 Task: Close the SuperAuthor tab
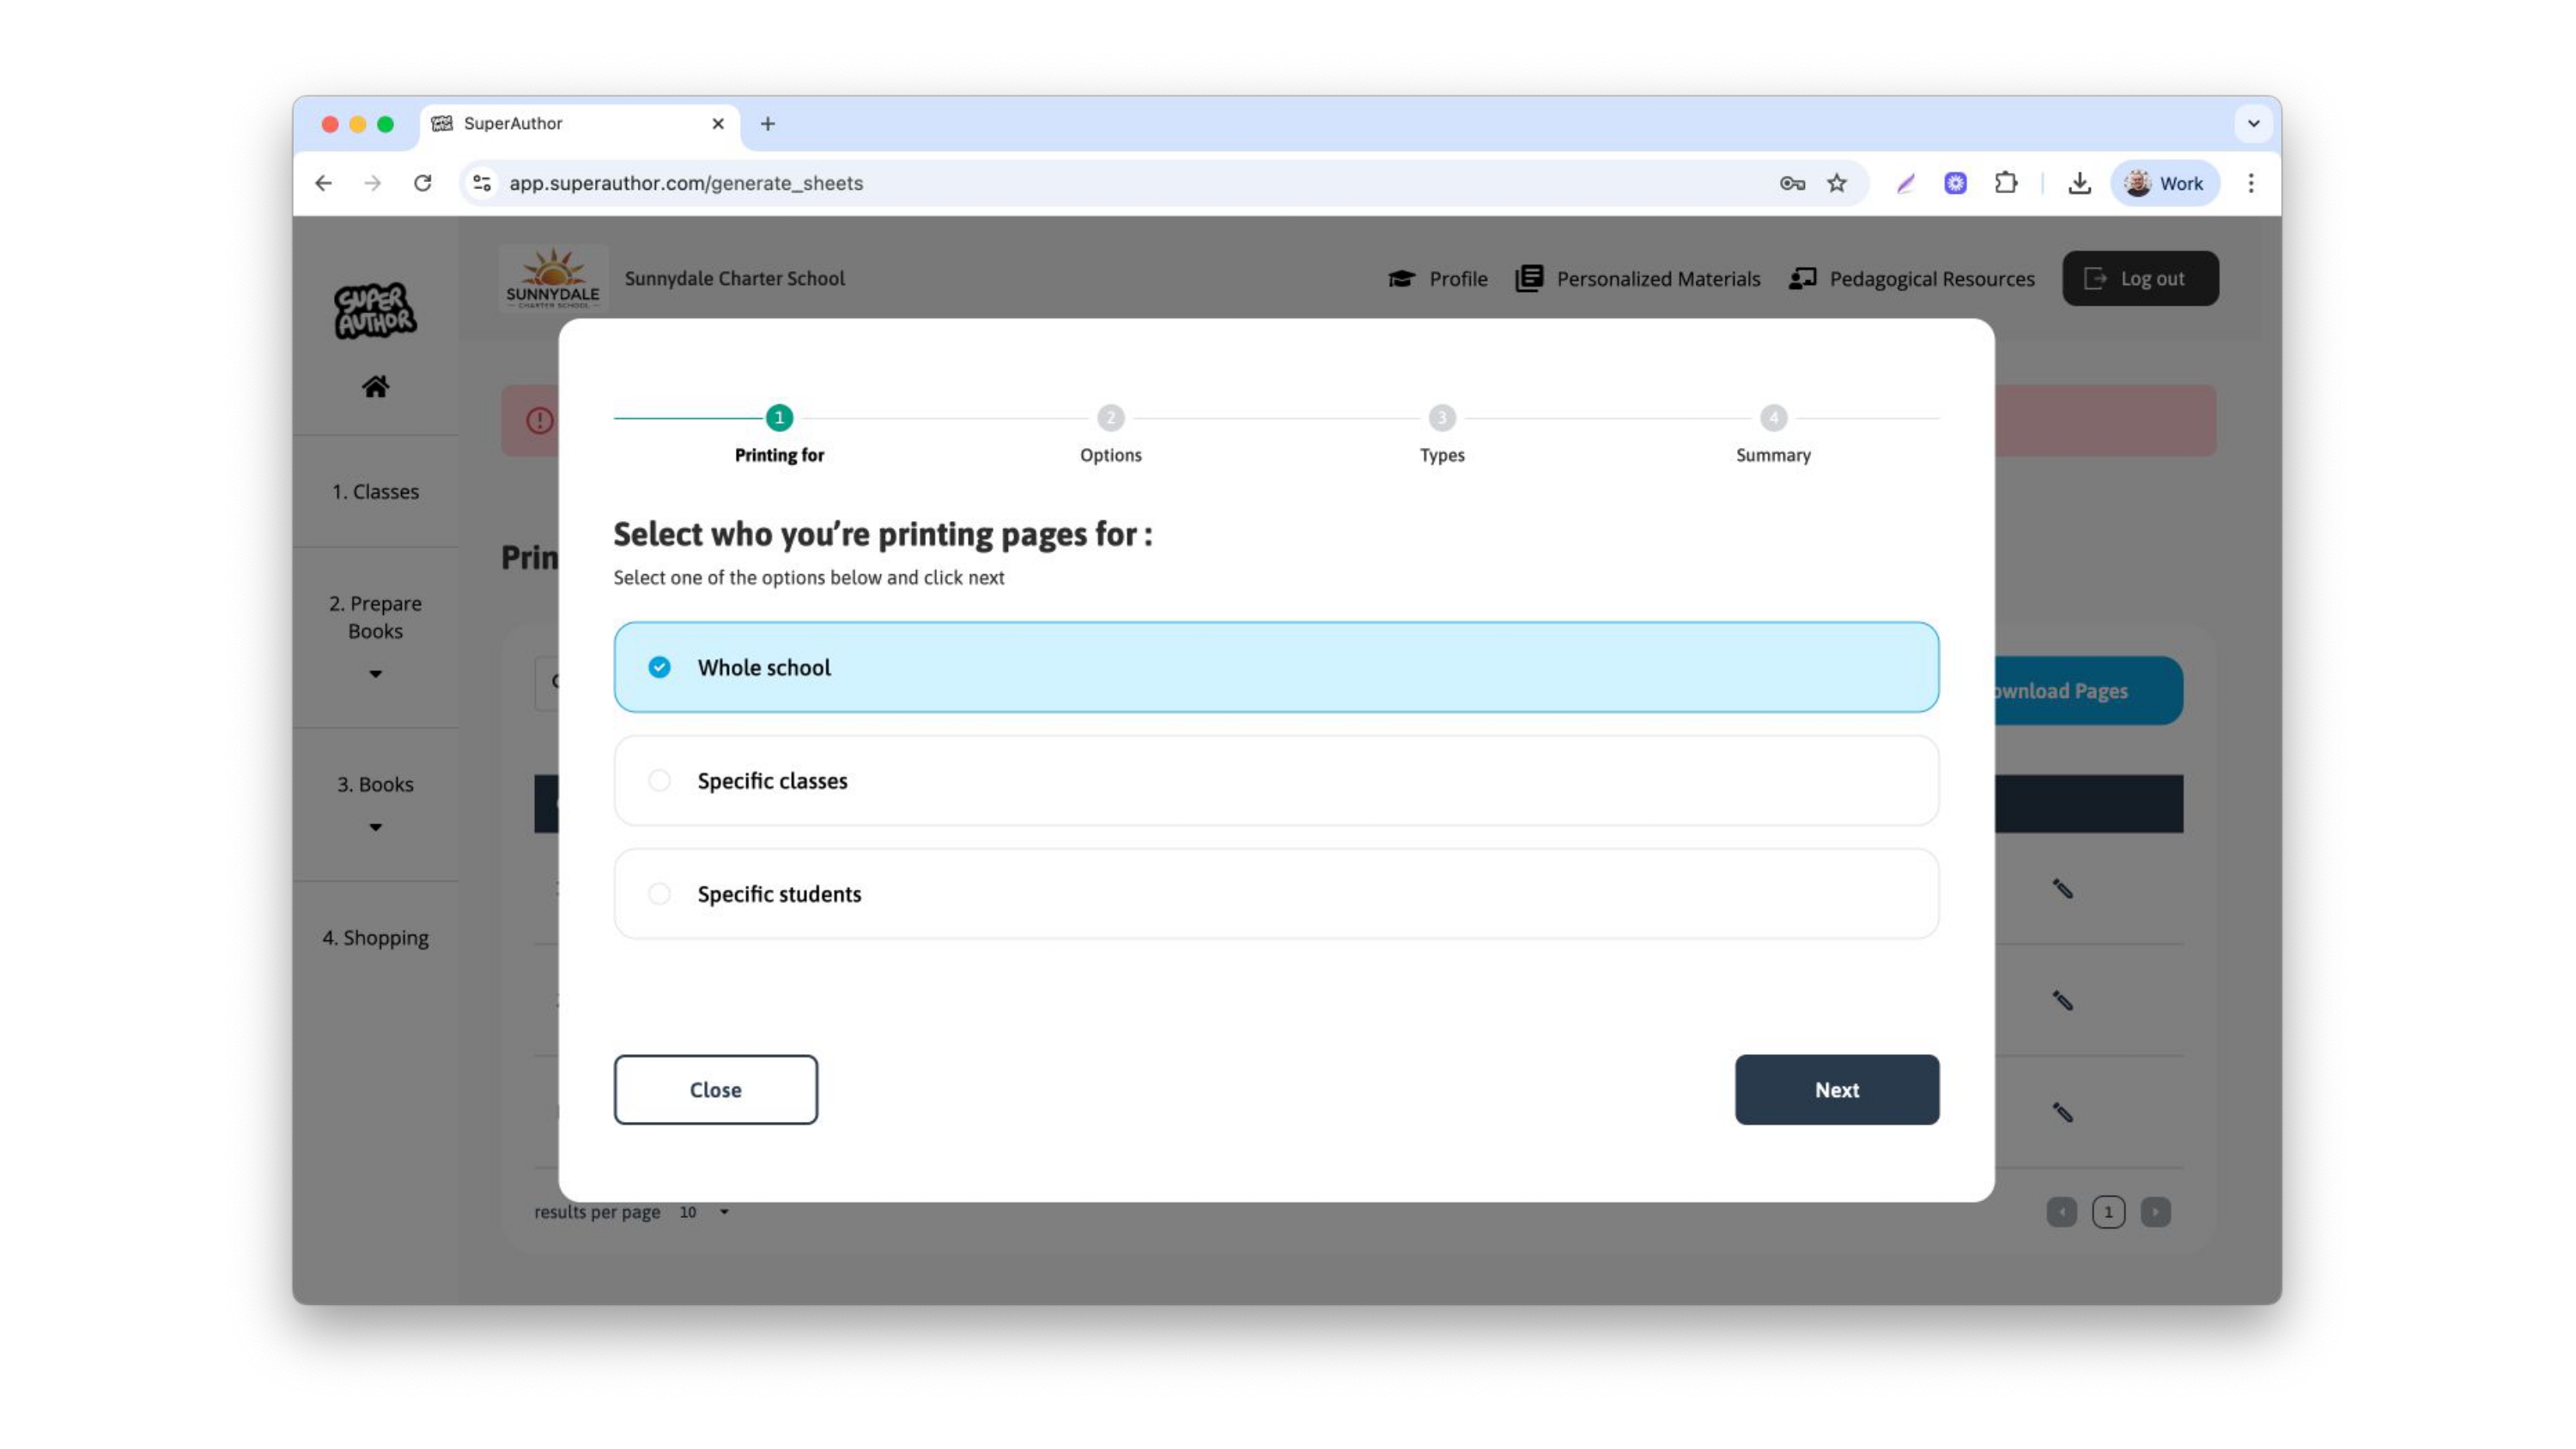click(717, 123)
